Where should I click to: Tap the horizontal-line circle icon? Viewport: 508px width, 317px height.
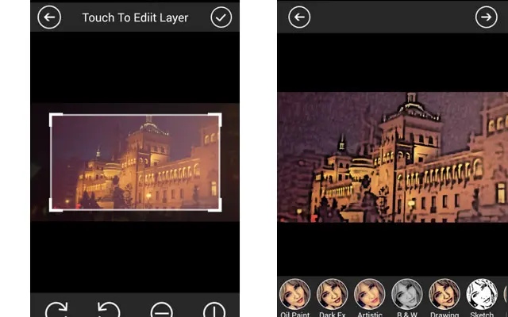(x=161, y=310)
